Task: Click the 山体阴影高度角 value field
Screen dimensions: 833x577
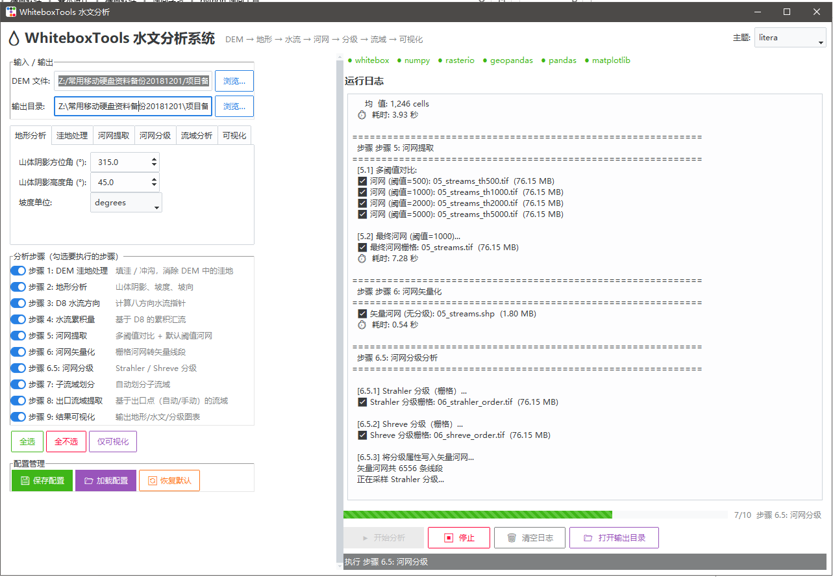Action: click(125, 183)
